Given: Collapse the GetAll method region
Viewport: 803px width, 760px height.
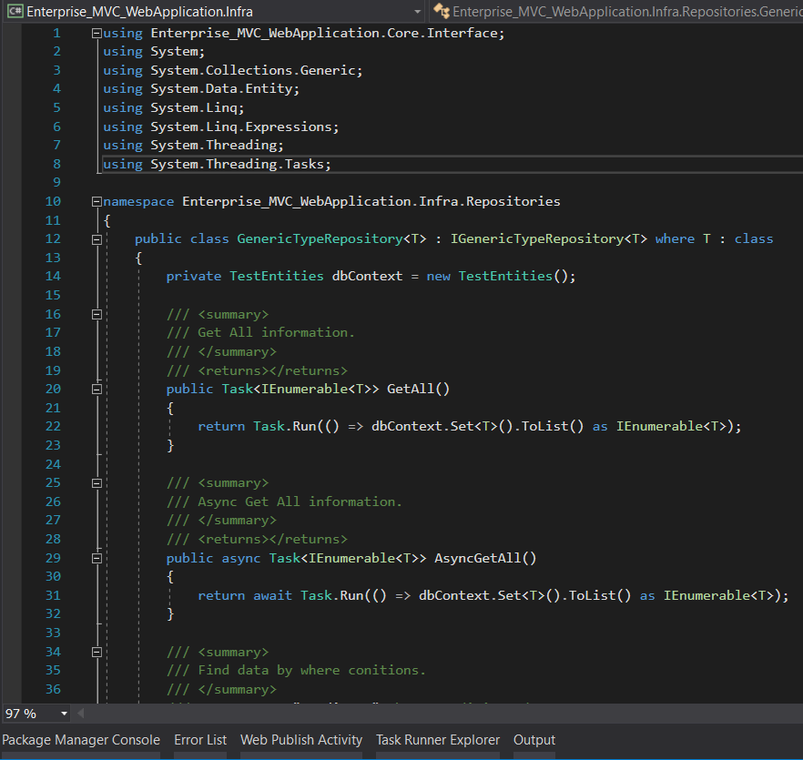Looking at the screenshot, I should 97,389.
